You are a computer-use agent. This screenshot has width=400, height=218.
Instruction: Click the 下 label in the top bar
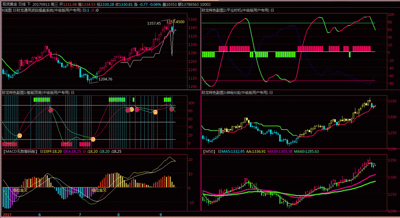pos(29,4)
